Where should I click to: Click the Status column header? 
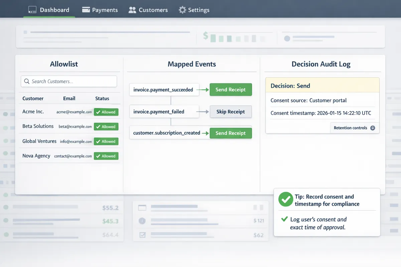pos(102,98)
